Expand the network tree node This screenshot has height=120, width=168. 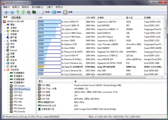5,47
